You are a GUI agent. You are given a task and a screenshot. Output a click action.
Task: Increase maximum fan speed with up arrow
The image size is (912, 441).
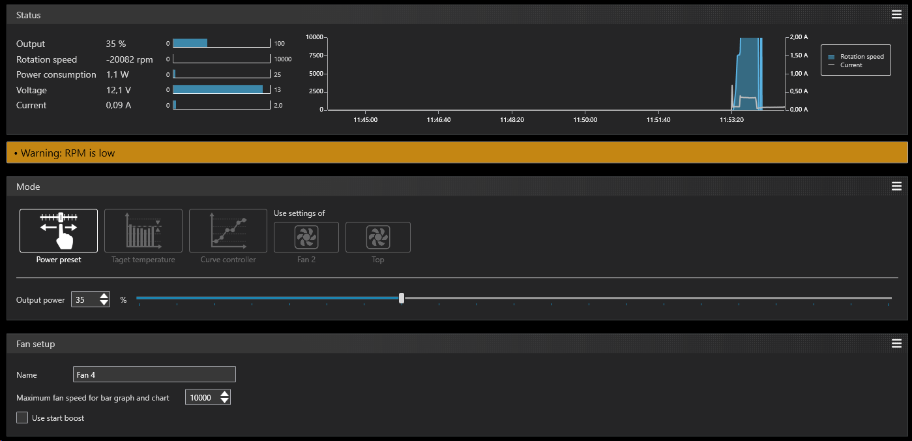click(225, 393)
